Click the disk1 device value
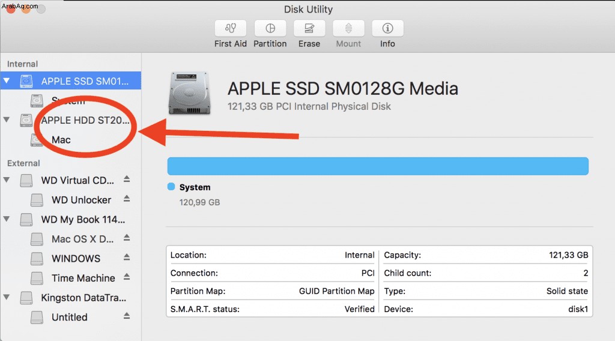The width and height of the screenshot is (615, 341). [x=578, y=309]
